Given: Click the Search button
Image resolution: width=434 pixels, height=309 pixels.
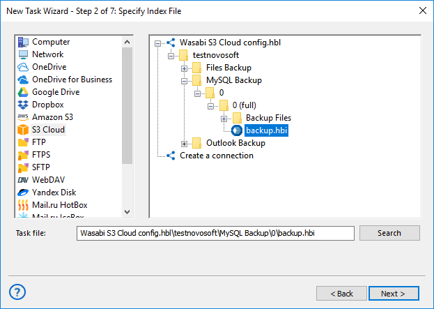Looking at the screenshot, I should (x=389, y=233).
